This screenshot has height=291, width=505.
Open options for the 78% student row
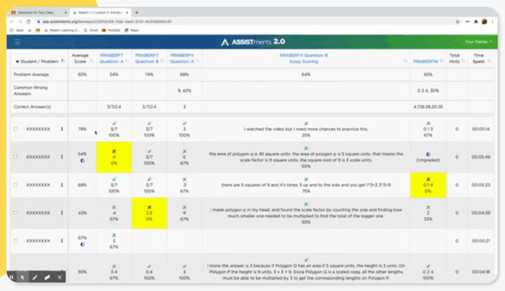point(62,129)
